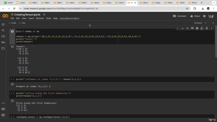
Task: Toggle output options for Slice output
Action: 12,101
